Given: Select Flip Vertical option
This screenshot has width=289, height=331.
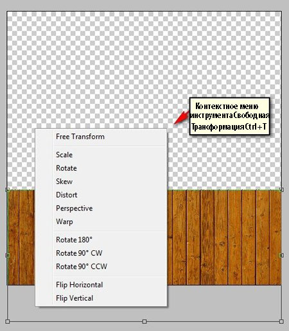Looking at the screenshot, I should (101, 298).
